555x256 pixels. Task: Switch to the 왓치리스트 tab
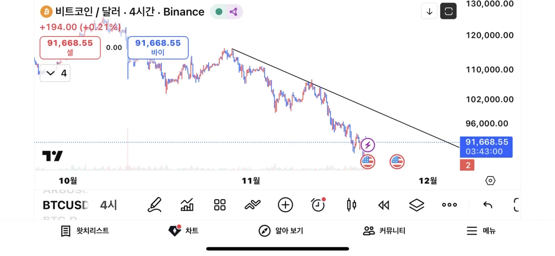pos(85,231)
